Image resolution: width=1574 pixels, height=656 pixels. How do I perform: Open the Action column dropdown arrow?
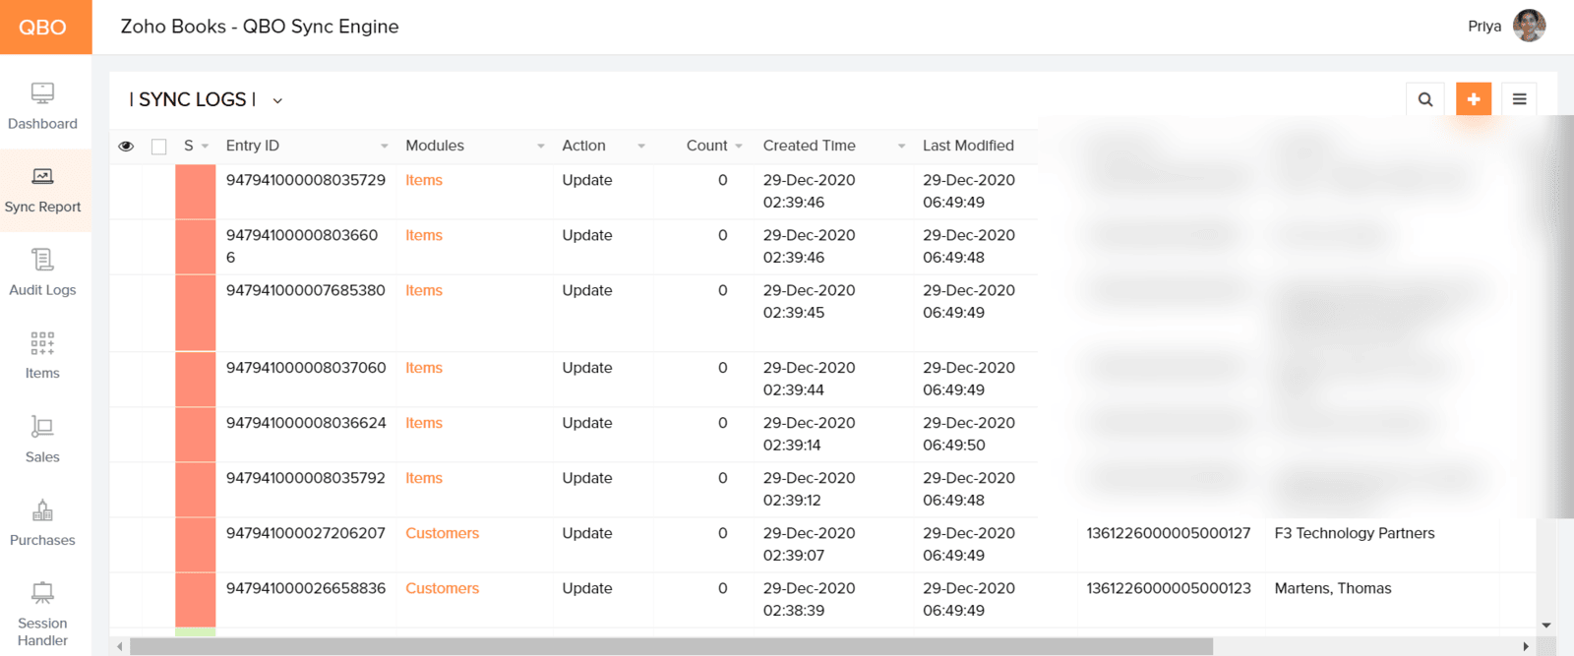point(641,147)
